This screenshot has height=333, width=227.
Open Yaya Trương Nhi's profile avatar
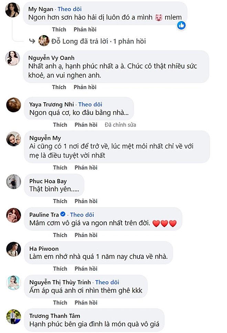coord(13,105)
